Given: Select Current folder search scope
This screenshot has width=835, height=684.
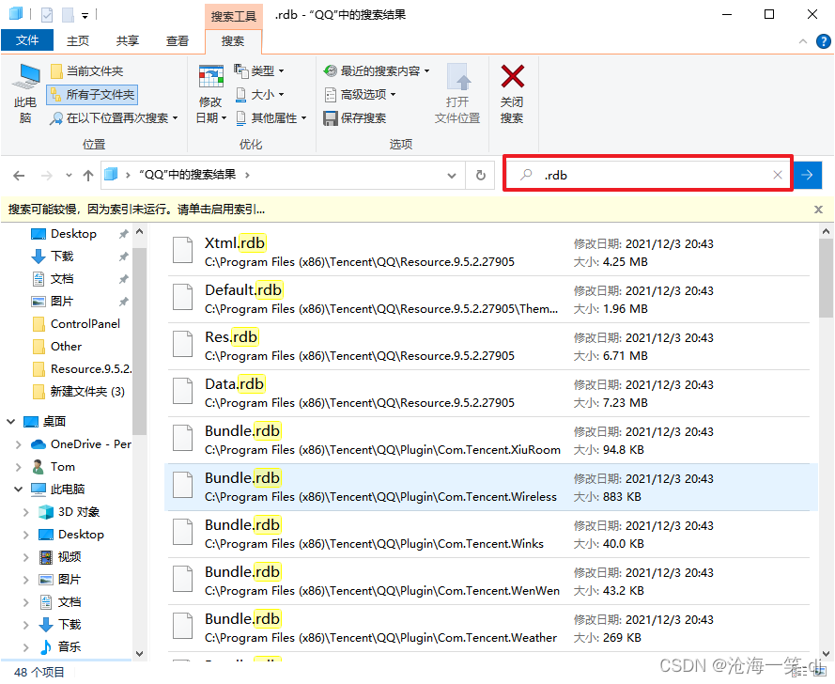Looking at the screenshot, I should 86,70.
